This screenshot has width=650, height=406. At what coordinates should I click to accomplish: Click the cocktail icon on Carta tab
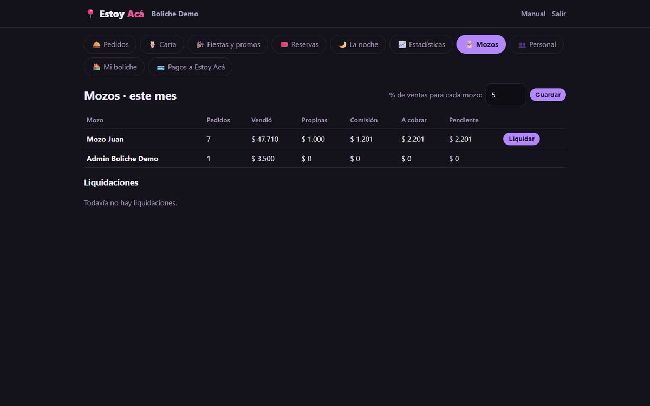click(x=152, y=44)
